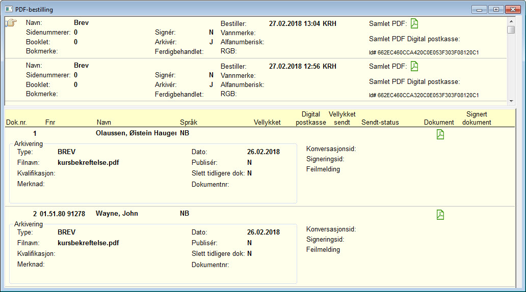Screen dimensions: 526x292
Task: Click the top list scrollbar thumb
Action: [x=511, y=30]
